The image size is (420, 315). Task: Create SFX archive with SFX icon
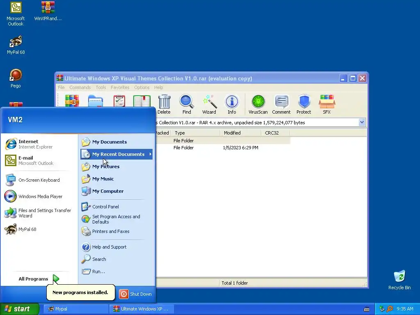[x=326, y=104]
